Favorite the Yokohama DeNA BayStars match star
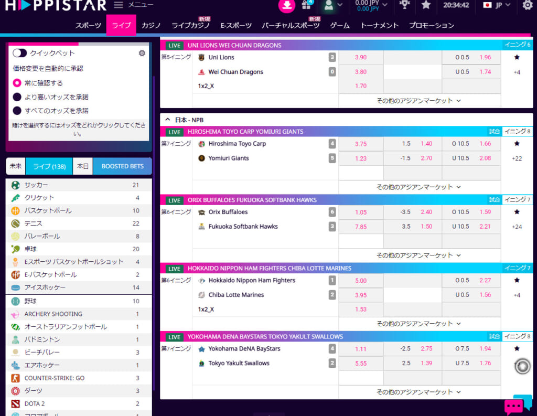537x416 pixels. (x=517, y=348)
